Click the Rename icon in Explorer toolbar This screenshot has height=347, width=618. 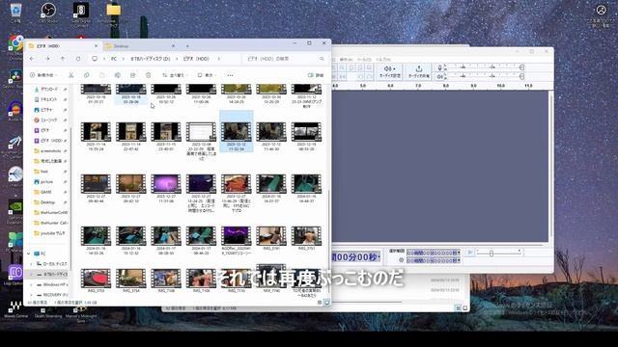[x=118, y=75]
